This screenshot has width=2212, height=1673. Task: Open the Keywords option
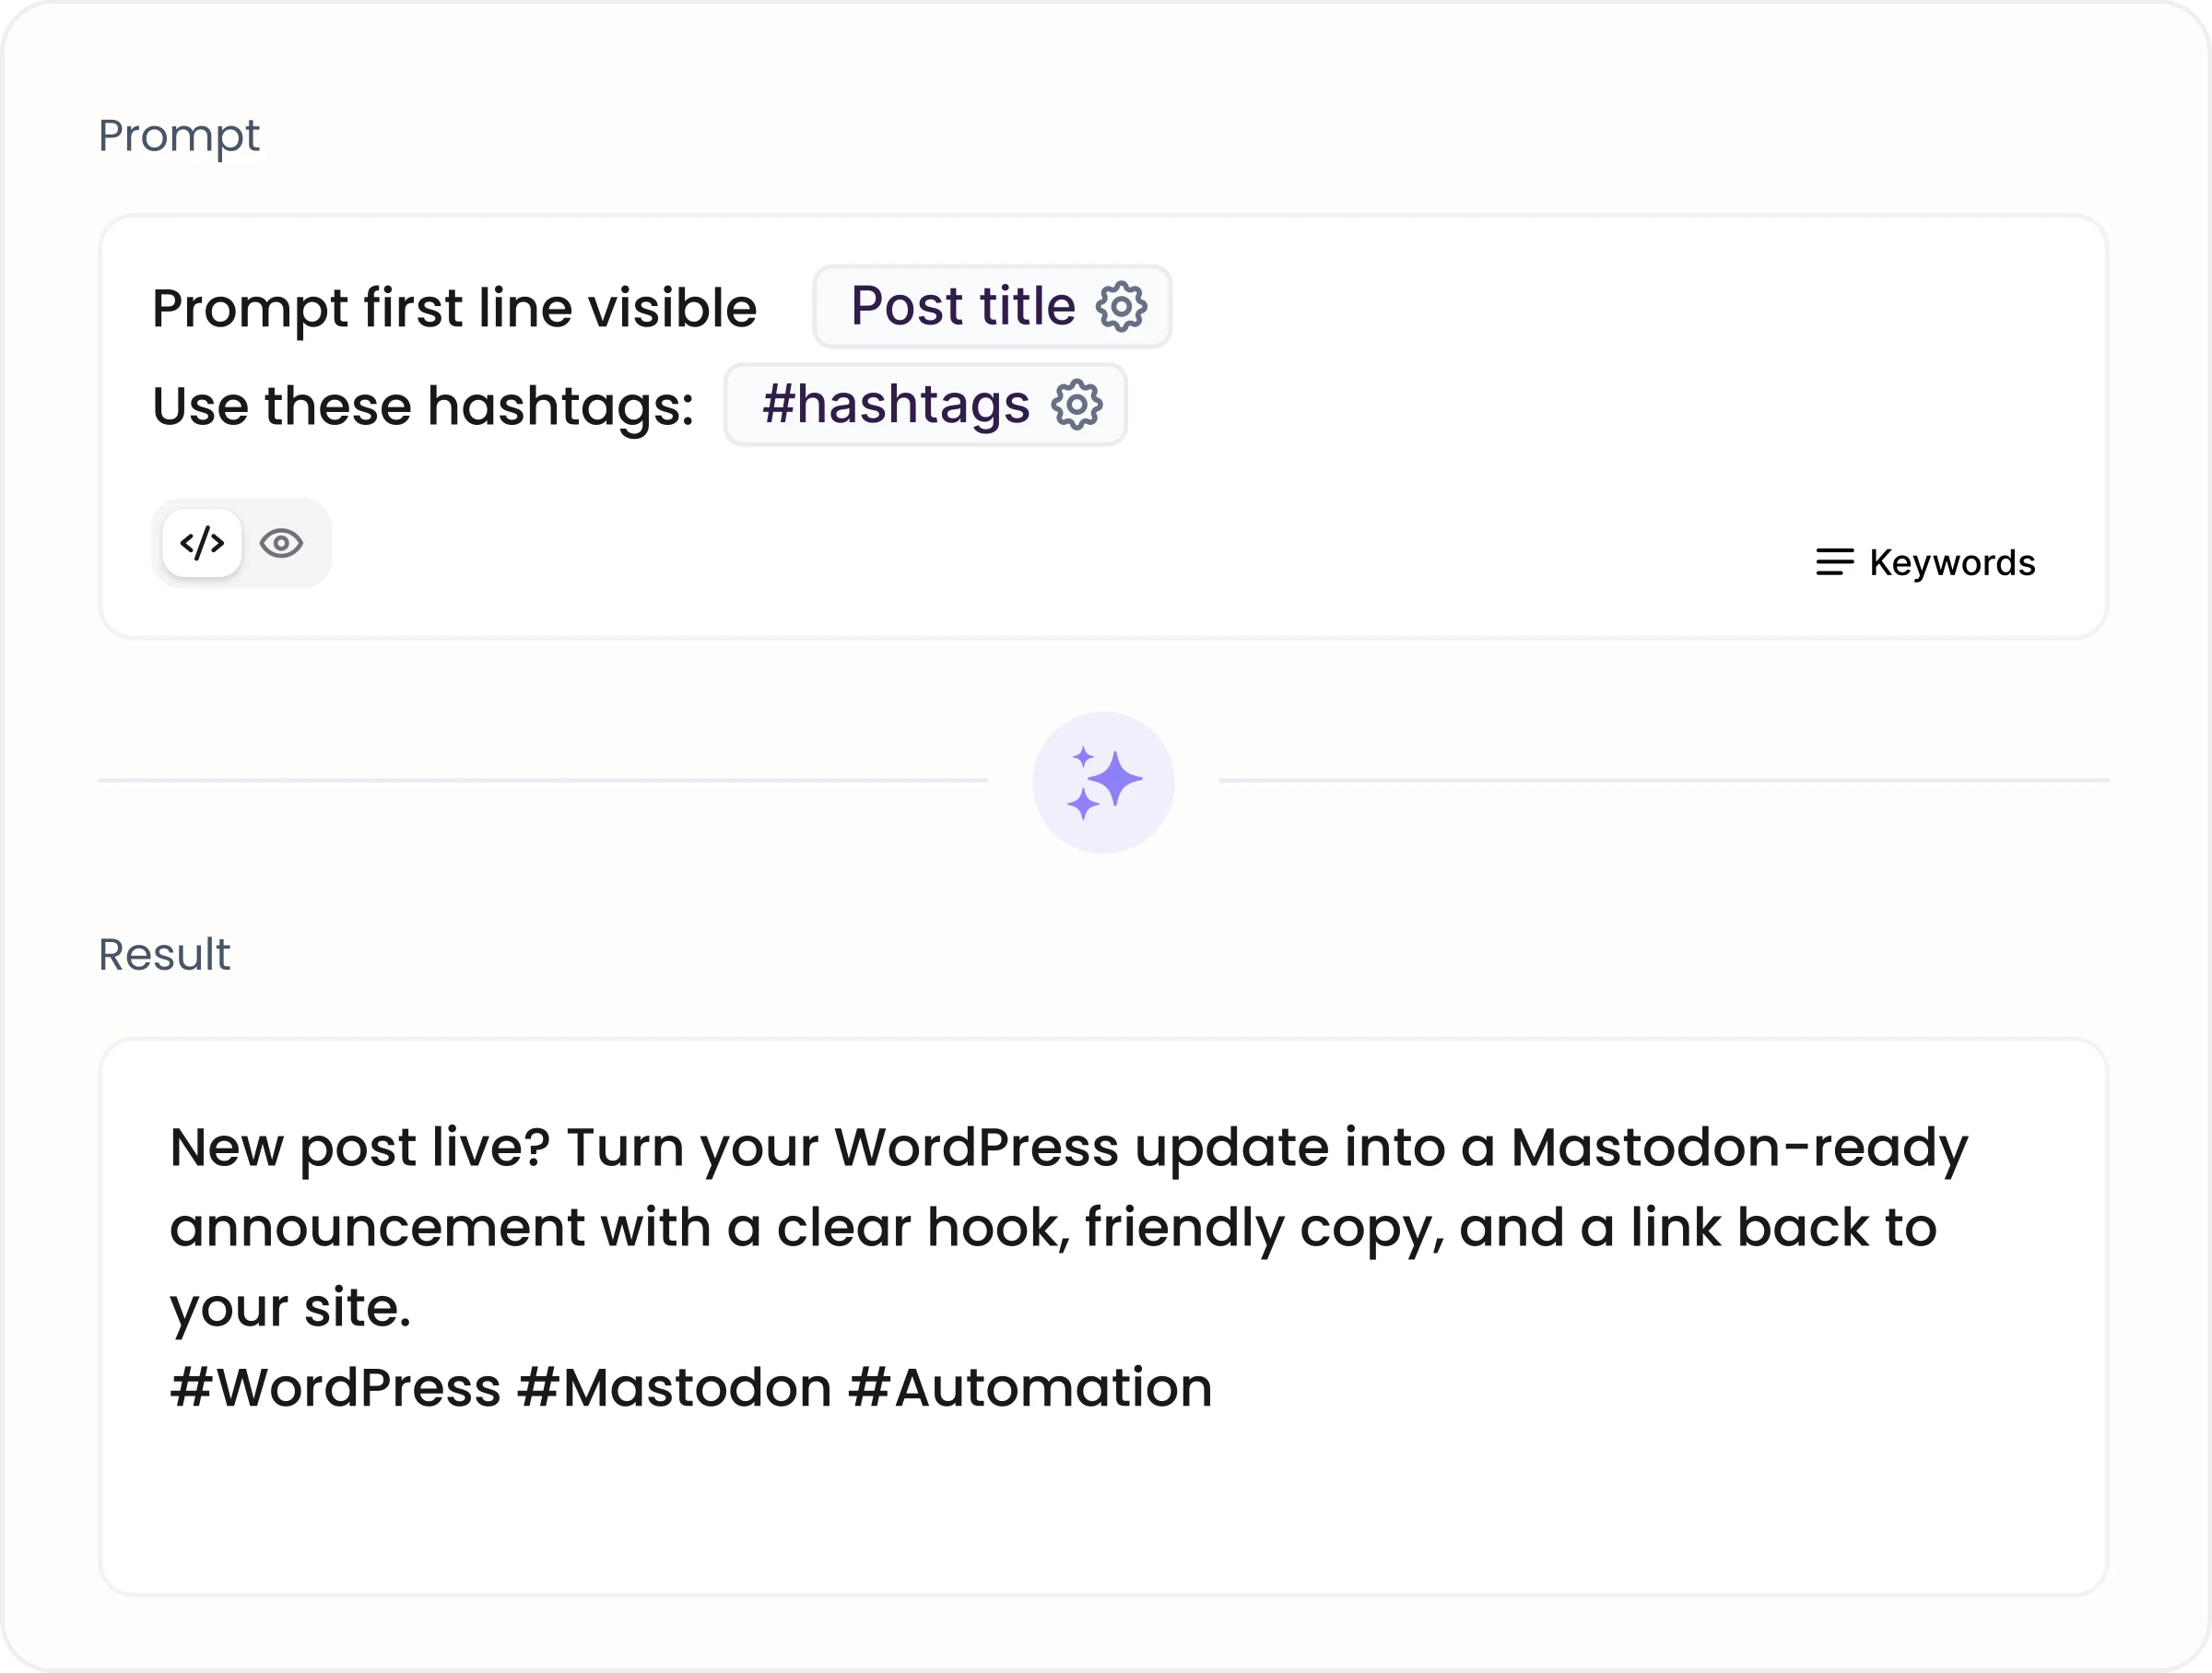coord(1926,562)
